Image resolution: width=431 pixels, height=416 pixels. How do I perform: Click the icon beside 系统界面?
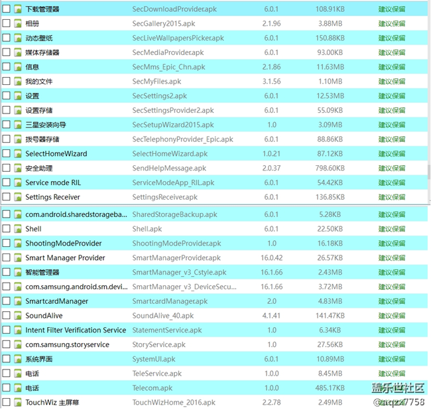[x=19, y=359]
